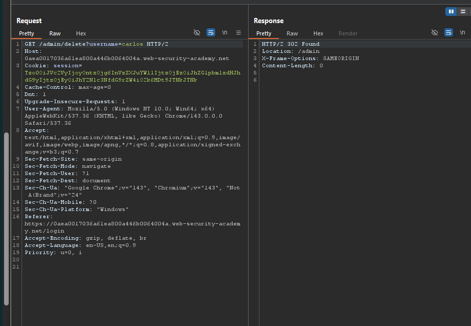
Task: Click the Sec-Ch-Ua-Mobile header line
Action: coord(61,202)
